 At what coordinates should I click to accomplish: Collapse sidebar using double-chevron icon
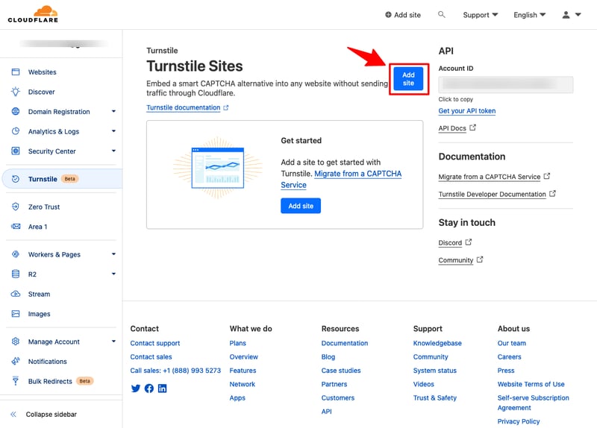[13, 415]
